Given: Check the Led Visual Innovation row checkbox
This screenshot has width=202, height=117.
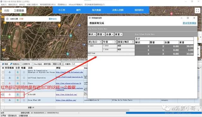Looking at the screenshot, I should point(3,78).
